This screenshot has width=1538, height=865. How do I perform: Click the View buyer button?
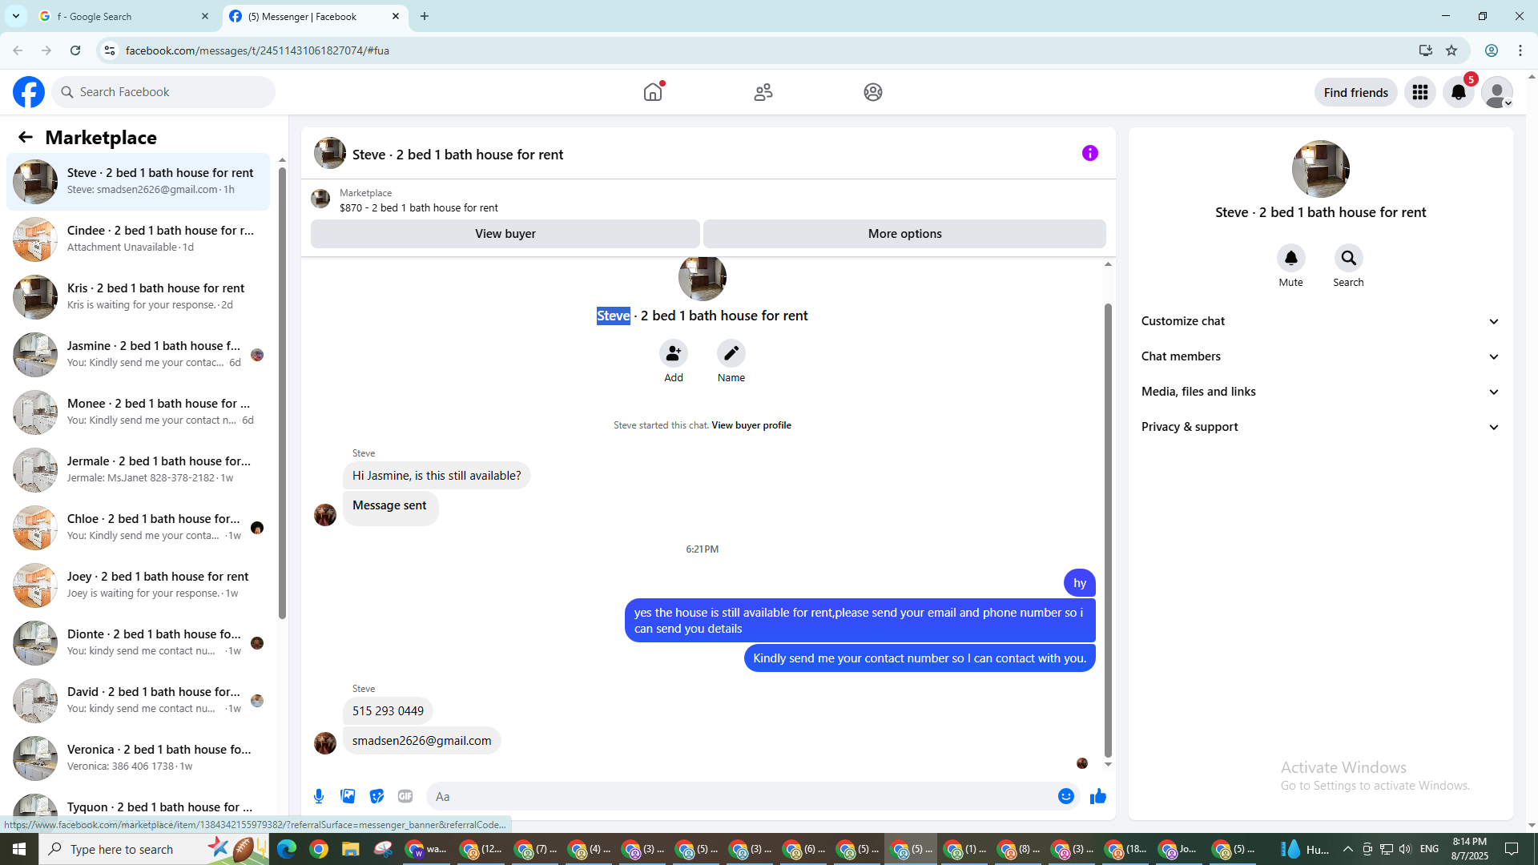(505, 234)
